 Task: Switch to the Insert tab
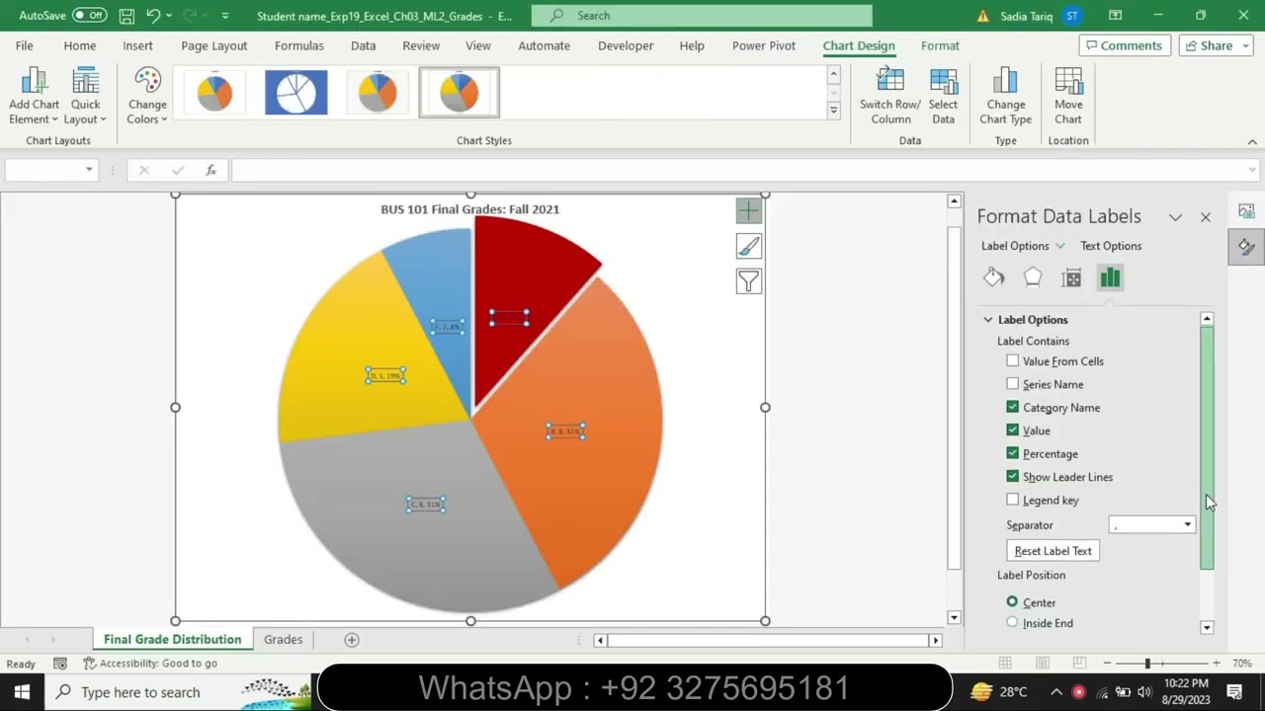pyautogui.click(x=137, y=45)
